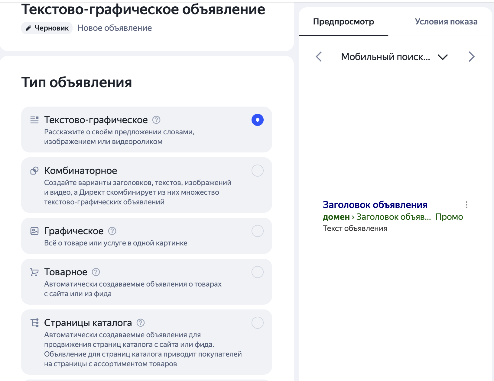
Task: Click the left arrow to view previous preview
Action: pos(319,56)
